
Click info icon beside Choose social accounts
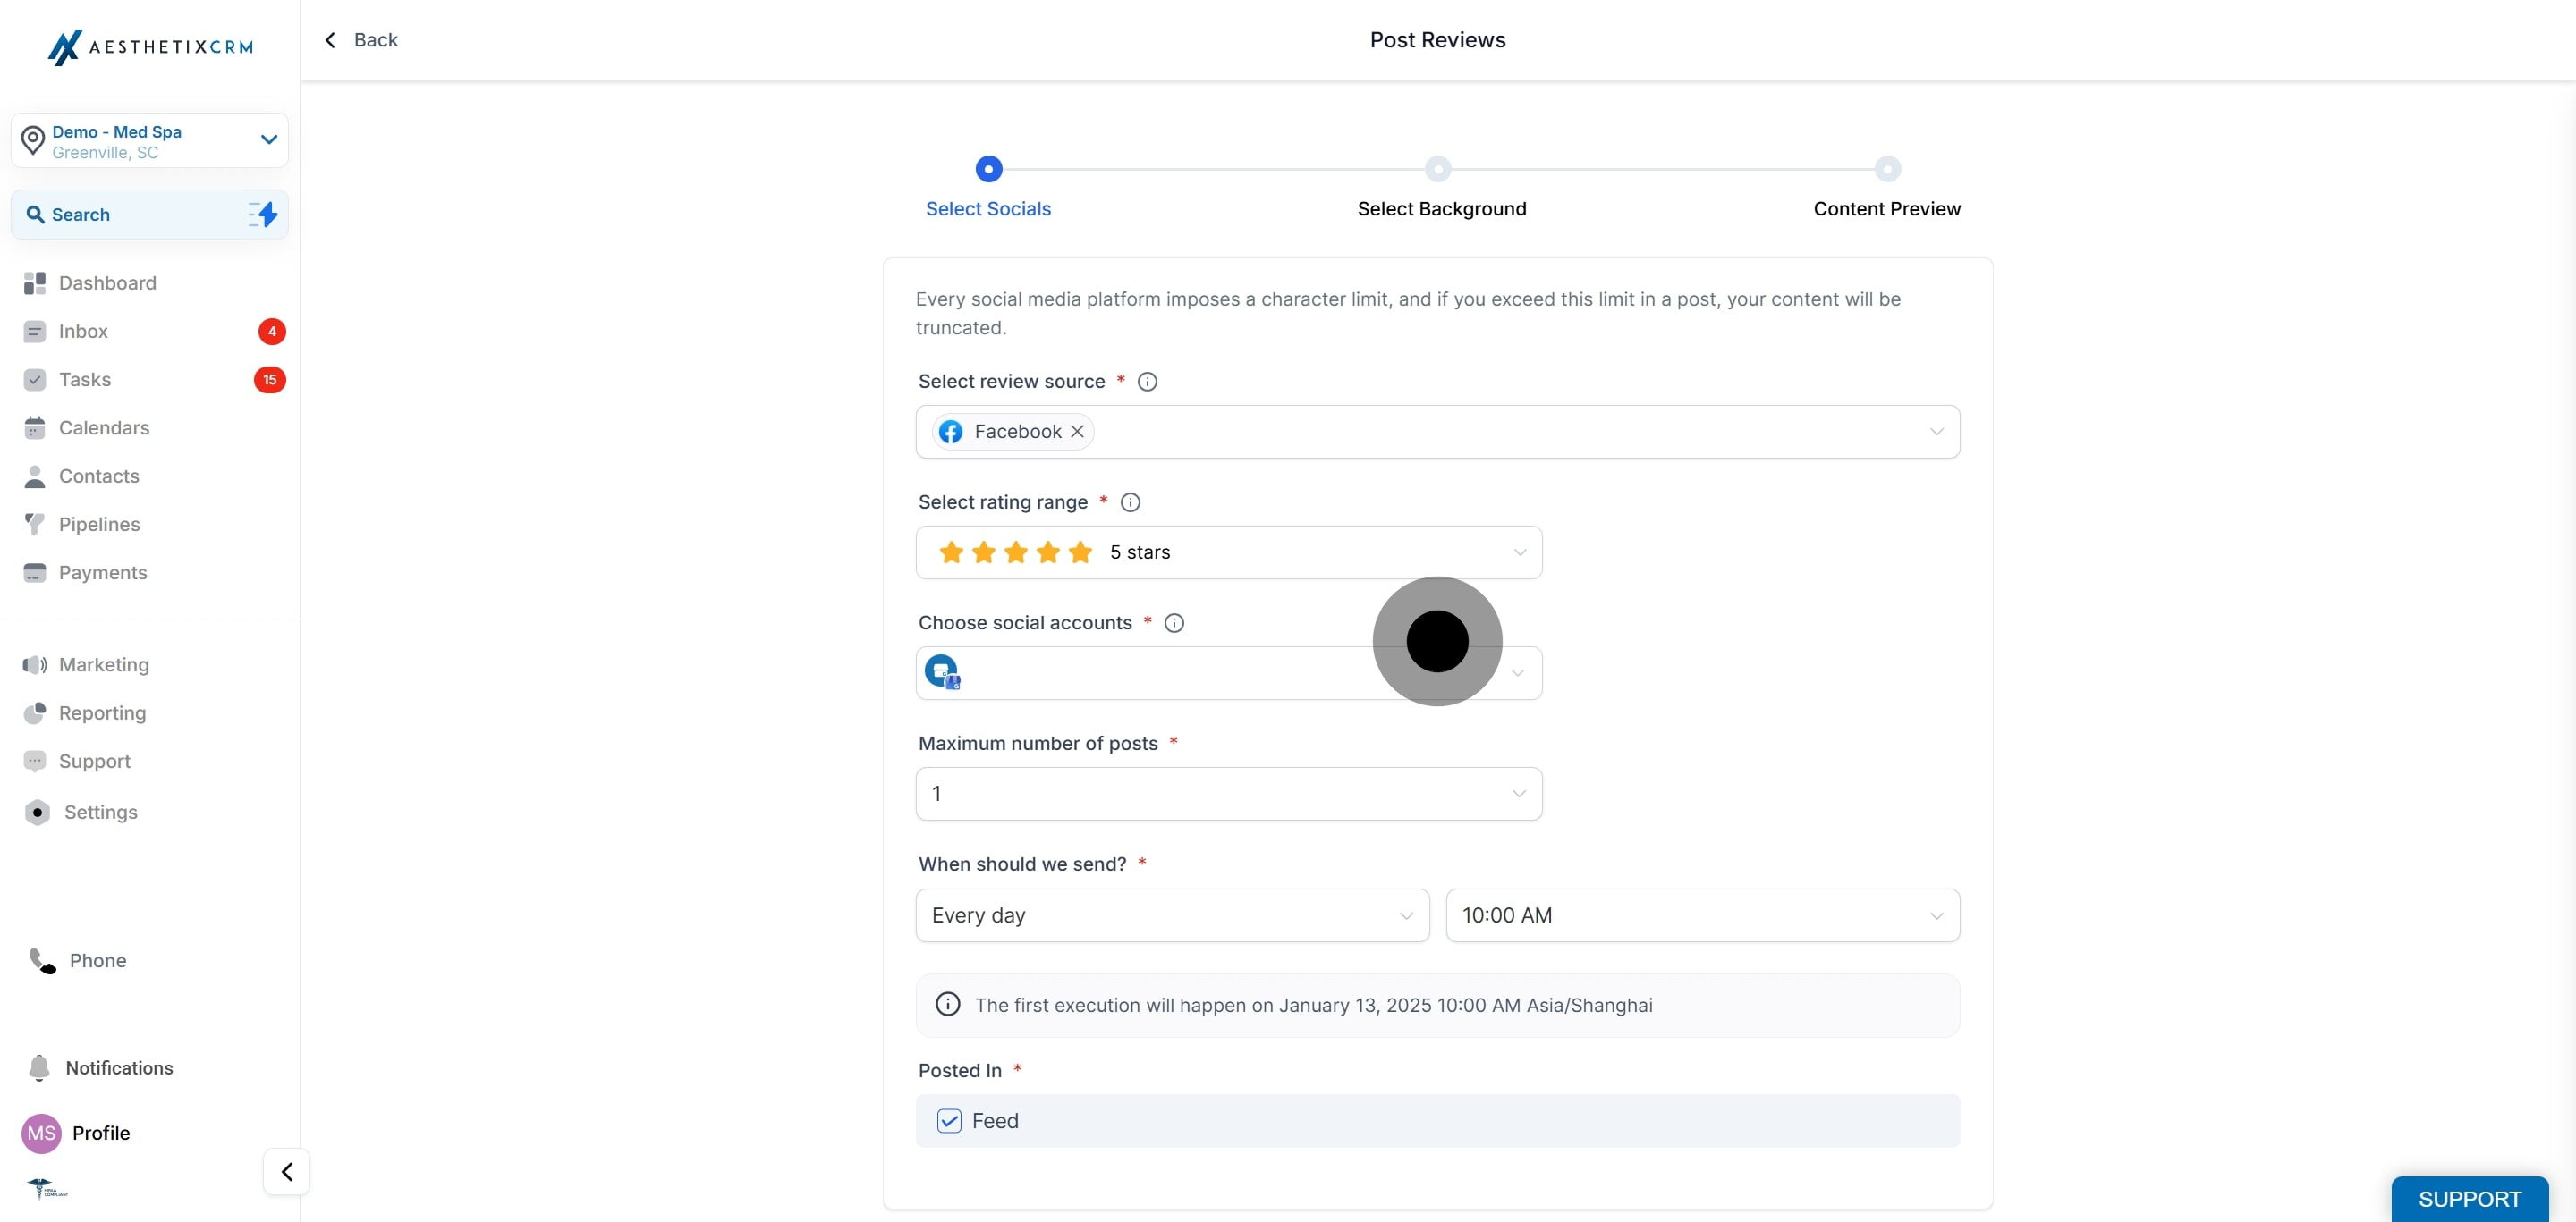pos(1174,622)
